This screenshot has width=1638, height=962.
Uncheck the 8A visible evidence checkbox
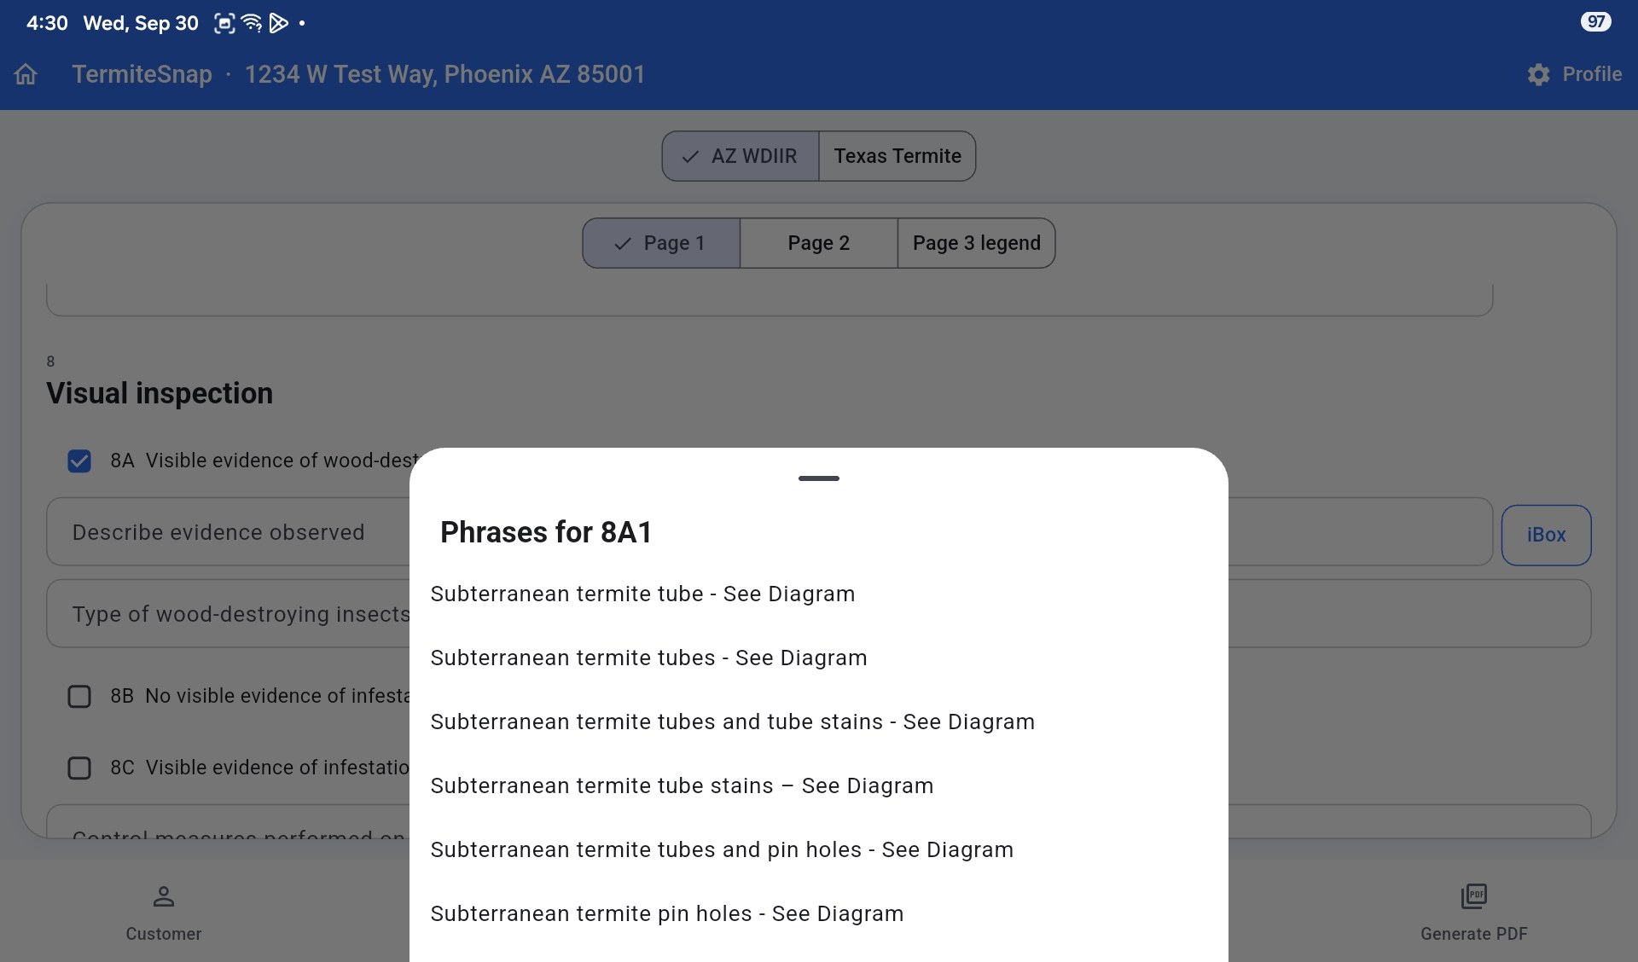[x=79, y=461]
